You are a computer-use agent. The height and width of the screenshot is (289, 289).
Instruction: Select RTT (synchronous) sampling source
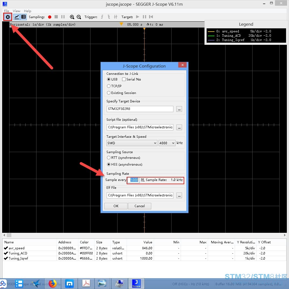109,158
